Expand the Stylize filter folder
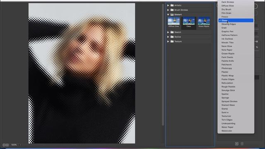 point(168,37)
